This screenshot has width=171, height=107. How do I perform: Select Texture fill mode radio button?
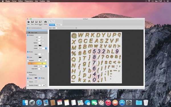(28, 82)
